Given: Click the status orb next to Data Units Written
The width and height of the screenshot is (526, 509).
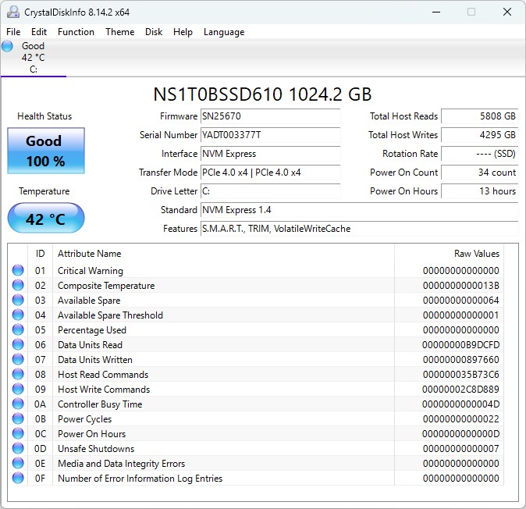Looking at the screenshot, I should (18, 360).
